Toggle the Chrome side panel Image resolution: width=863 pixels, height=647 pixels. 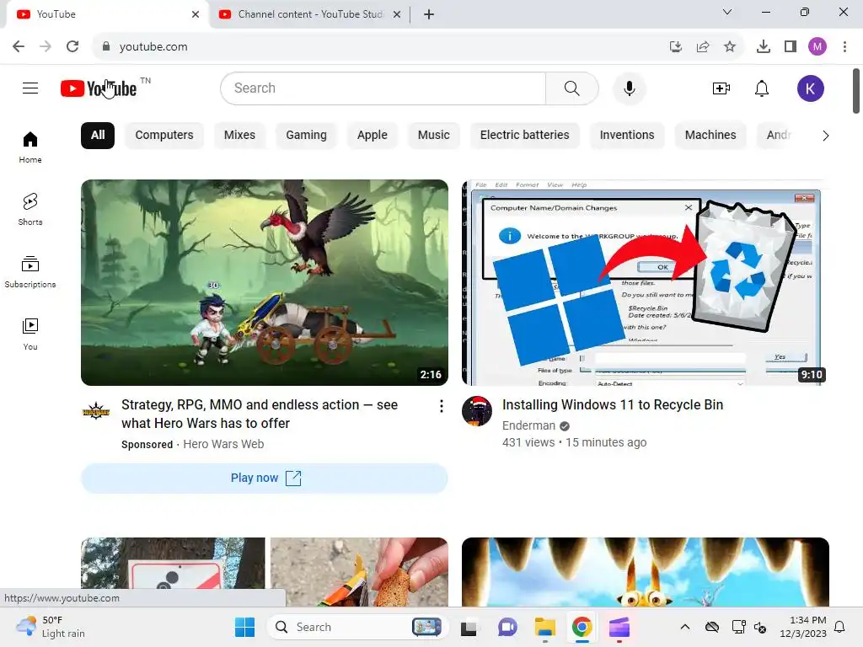tap(791, 46)
